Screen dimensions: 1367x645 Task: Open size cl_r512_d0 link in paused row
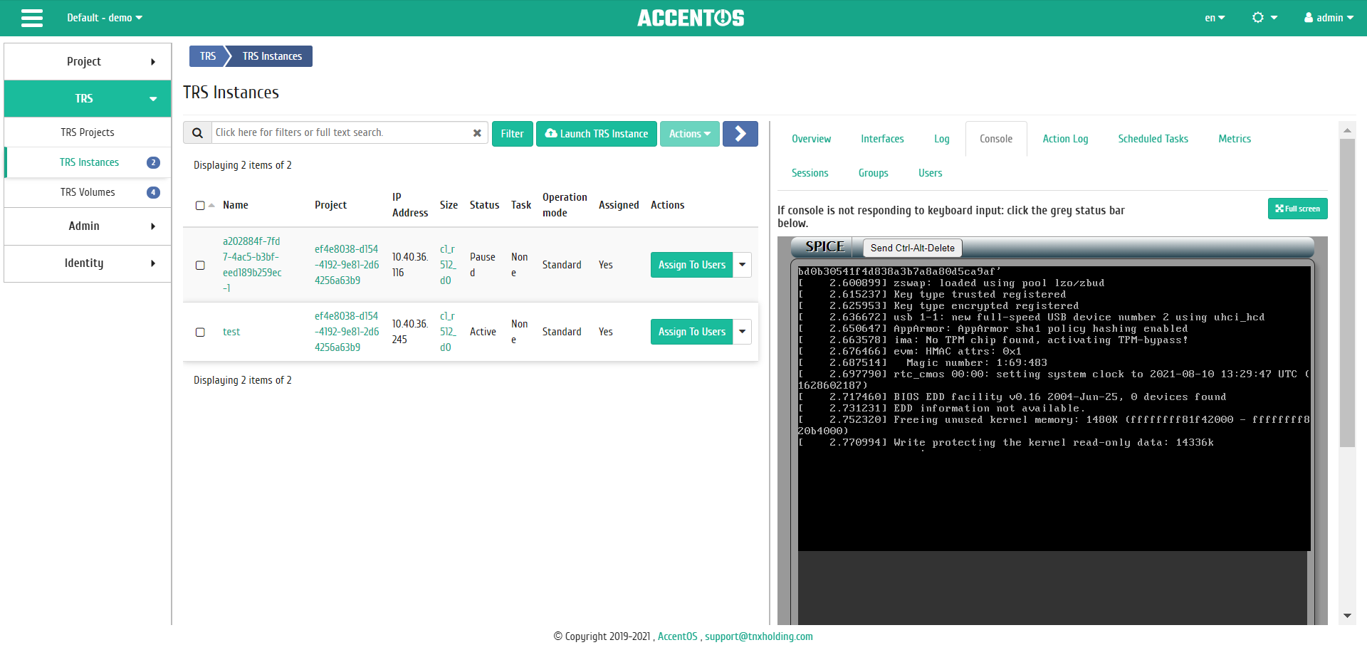447,265
